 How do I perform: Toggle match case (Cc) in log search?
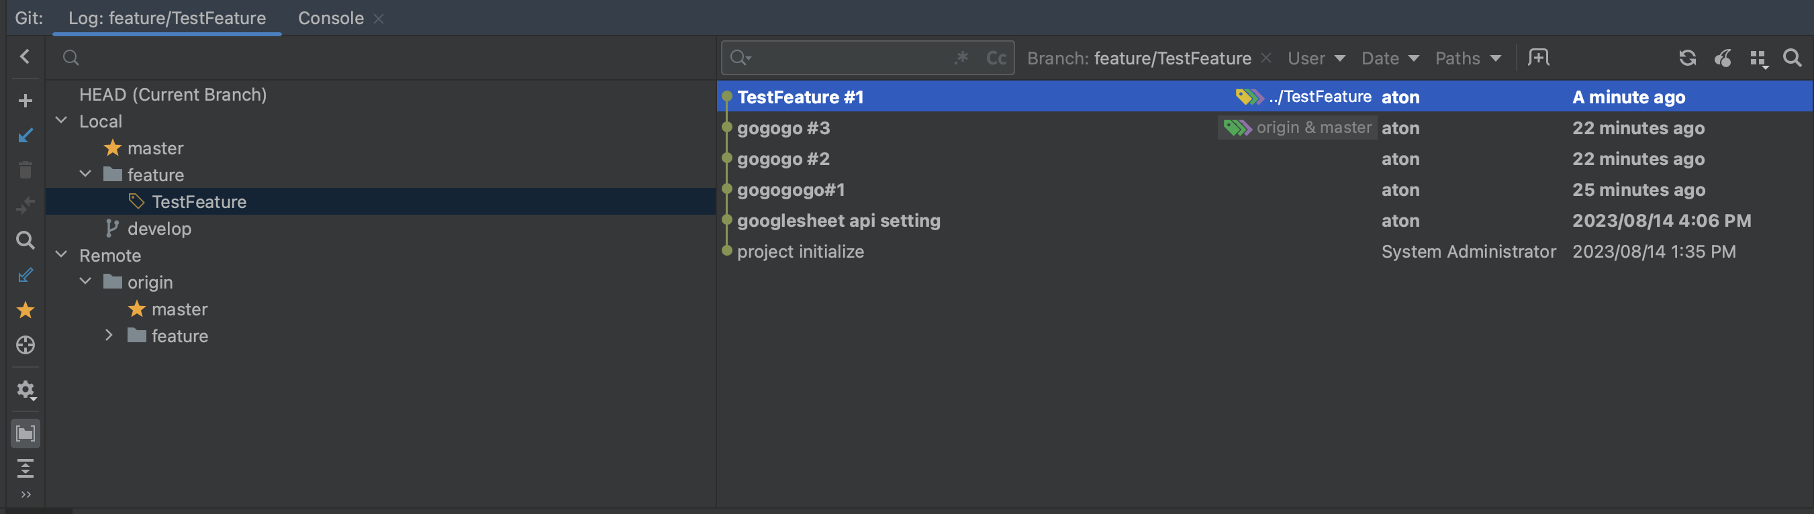[996, 58]
